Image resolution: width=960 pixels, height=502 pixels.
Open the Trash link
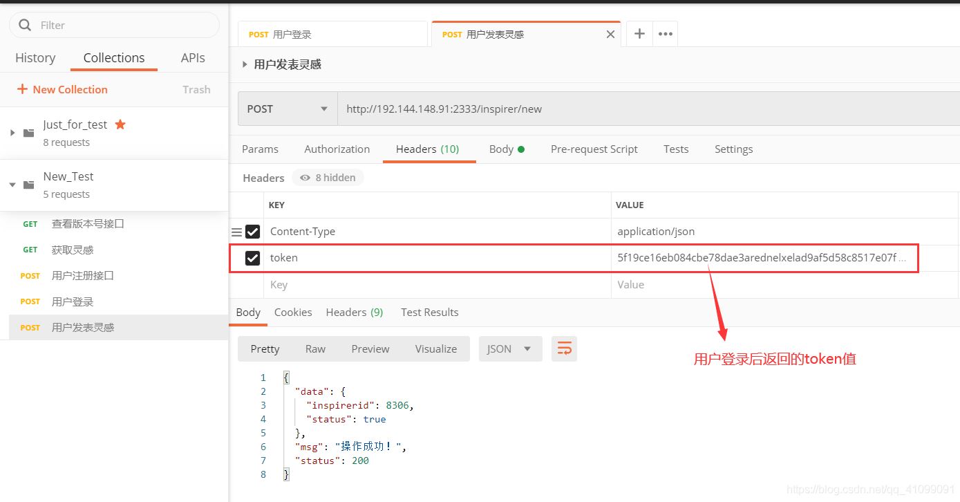point(196,89)
